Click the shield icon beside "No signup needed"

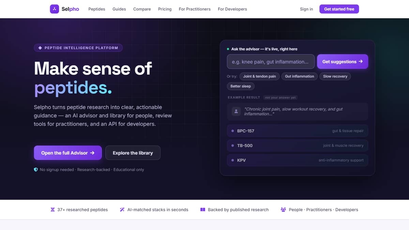point(36,170)
